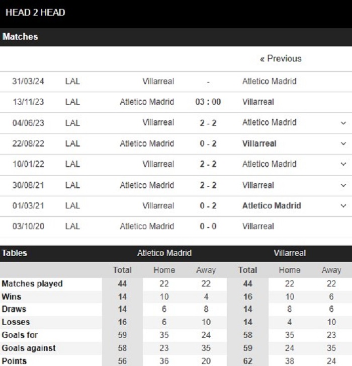Expand the 30/08/21 match row chevron
The image size is (352, 366).
(x=343, y=185)
